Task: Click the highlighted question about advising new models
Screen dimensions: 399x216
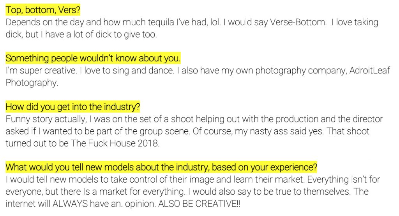Action: click(x=161, y=167)
